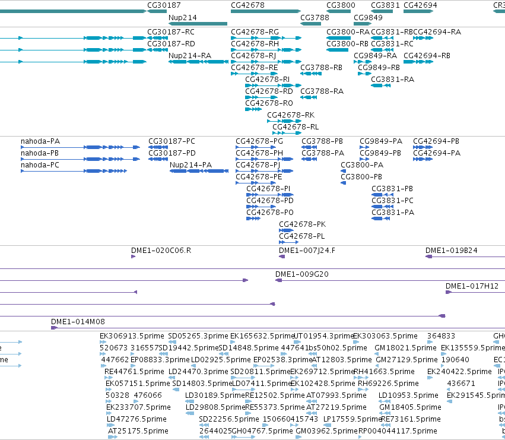Click transcript CG3788-RA label
The image size is (505, 440).
click(x=322, y=91)
